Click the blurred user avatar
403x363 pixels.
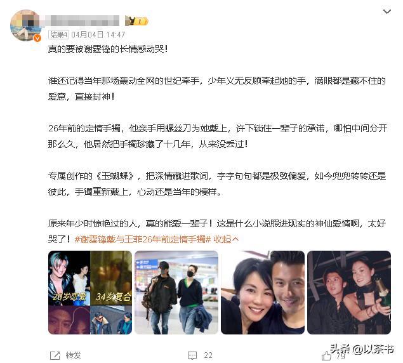pos(25,25)
